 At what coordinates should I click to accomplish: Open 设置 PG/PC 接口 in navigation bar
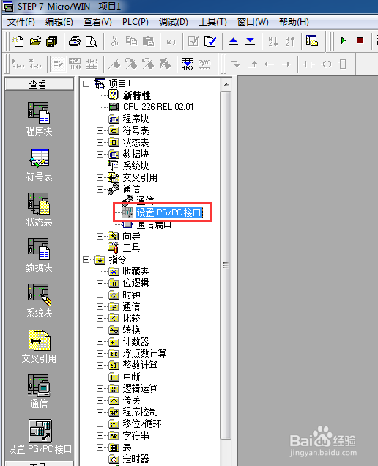tap(40, 437)
